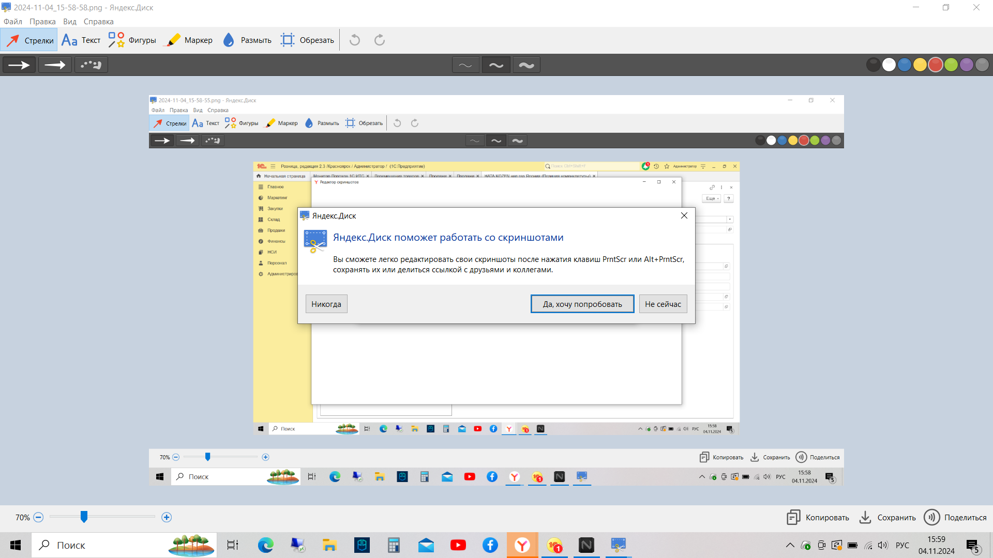Select the tapered arrow style
The image size is (993, 558).
[55, 65]
